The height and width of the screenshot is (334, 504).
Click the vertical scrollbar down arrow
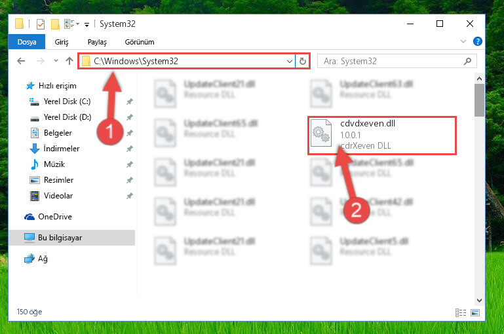(x=479, y=301)
